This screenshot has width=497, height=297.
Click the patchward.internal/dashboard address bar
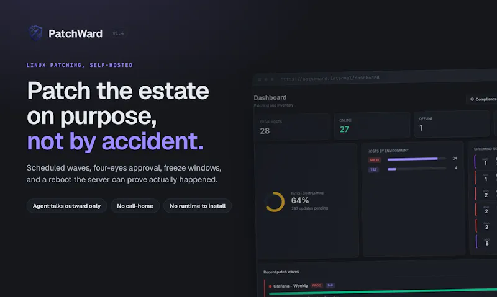point(330,78)
